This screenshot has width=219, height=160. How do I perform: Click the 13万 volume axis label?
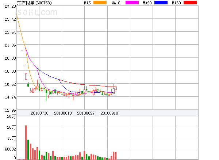(11, 138)
